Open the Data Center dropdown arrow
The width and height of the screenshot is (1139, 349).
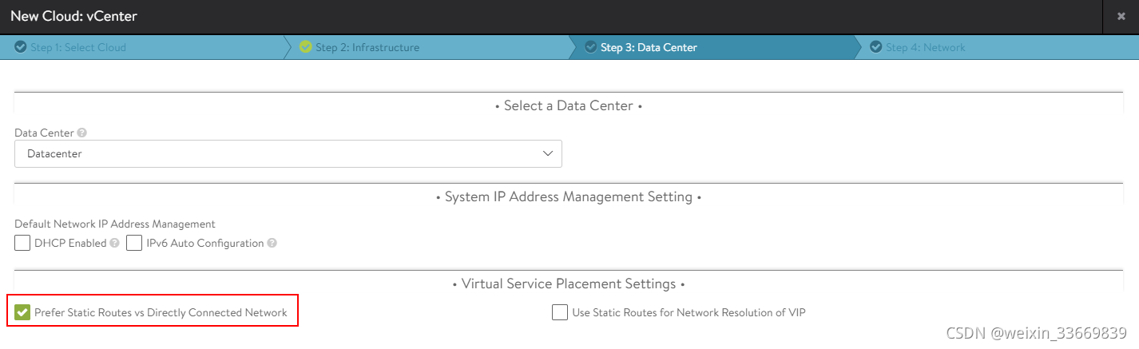coord(548,153)
